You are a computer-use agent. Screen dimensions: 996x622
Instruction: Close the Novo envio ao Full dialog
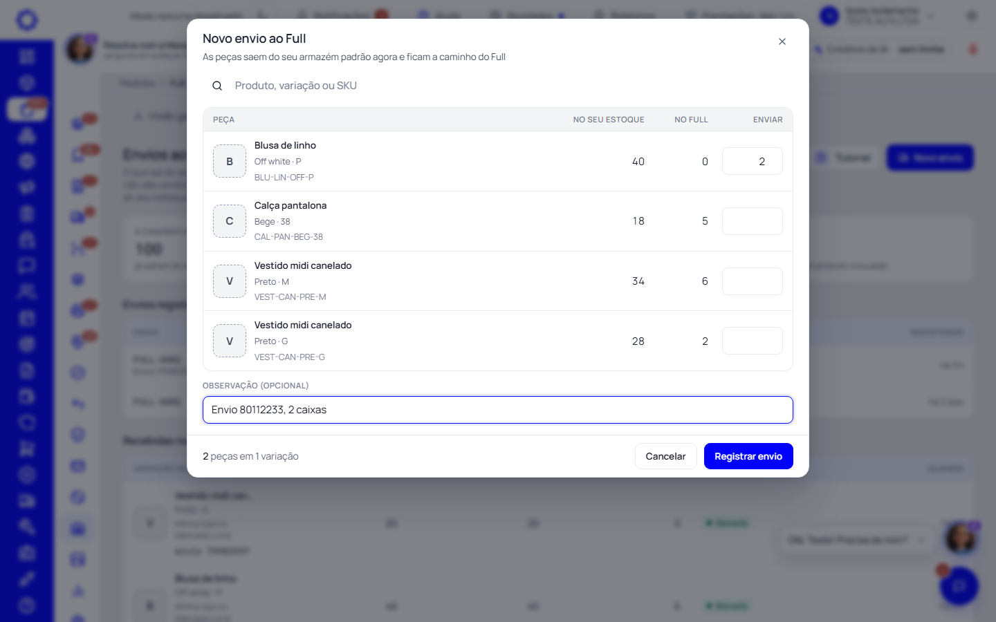click(x=782, y=41)
